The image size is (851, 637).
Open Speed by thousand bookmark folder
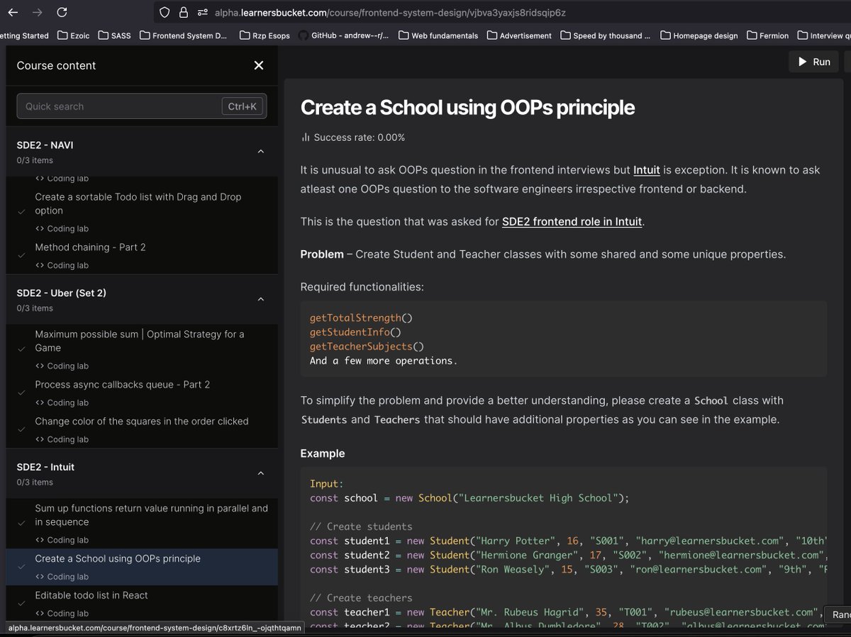[605, 35]
